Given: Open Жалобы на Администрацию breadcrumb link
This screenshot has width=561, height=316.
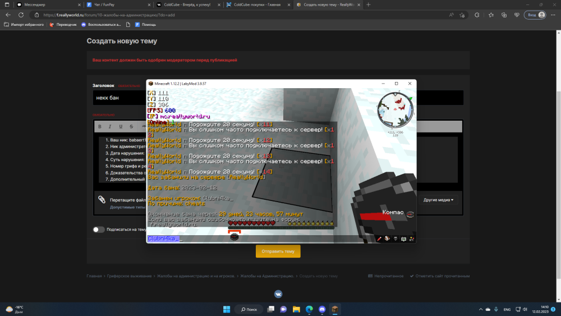Looking at the screenshot, I should pyautogui.click(x=267, y=276).
